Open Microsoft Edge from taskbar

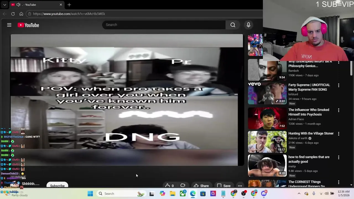(193, 194)
